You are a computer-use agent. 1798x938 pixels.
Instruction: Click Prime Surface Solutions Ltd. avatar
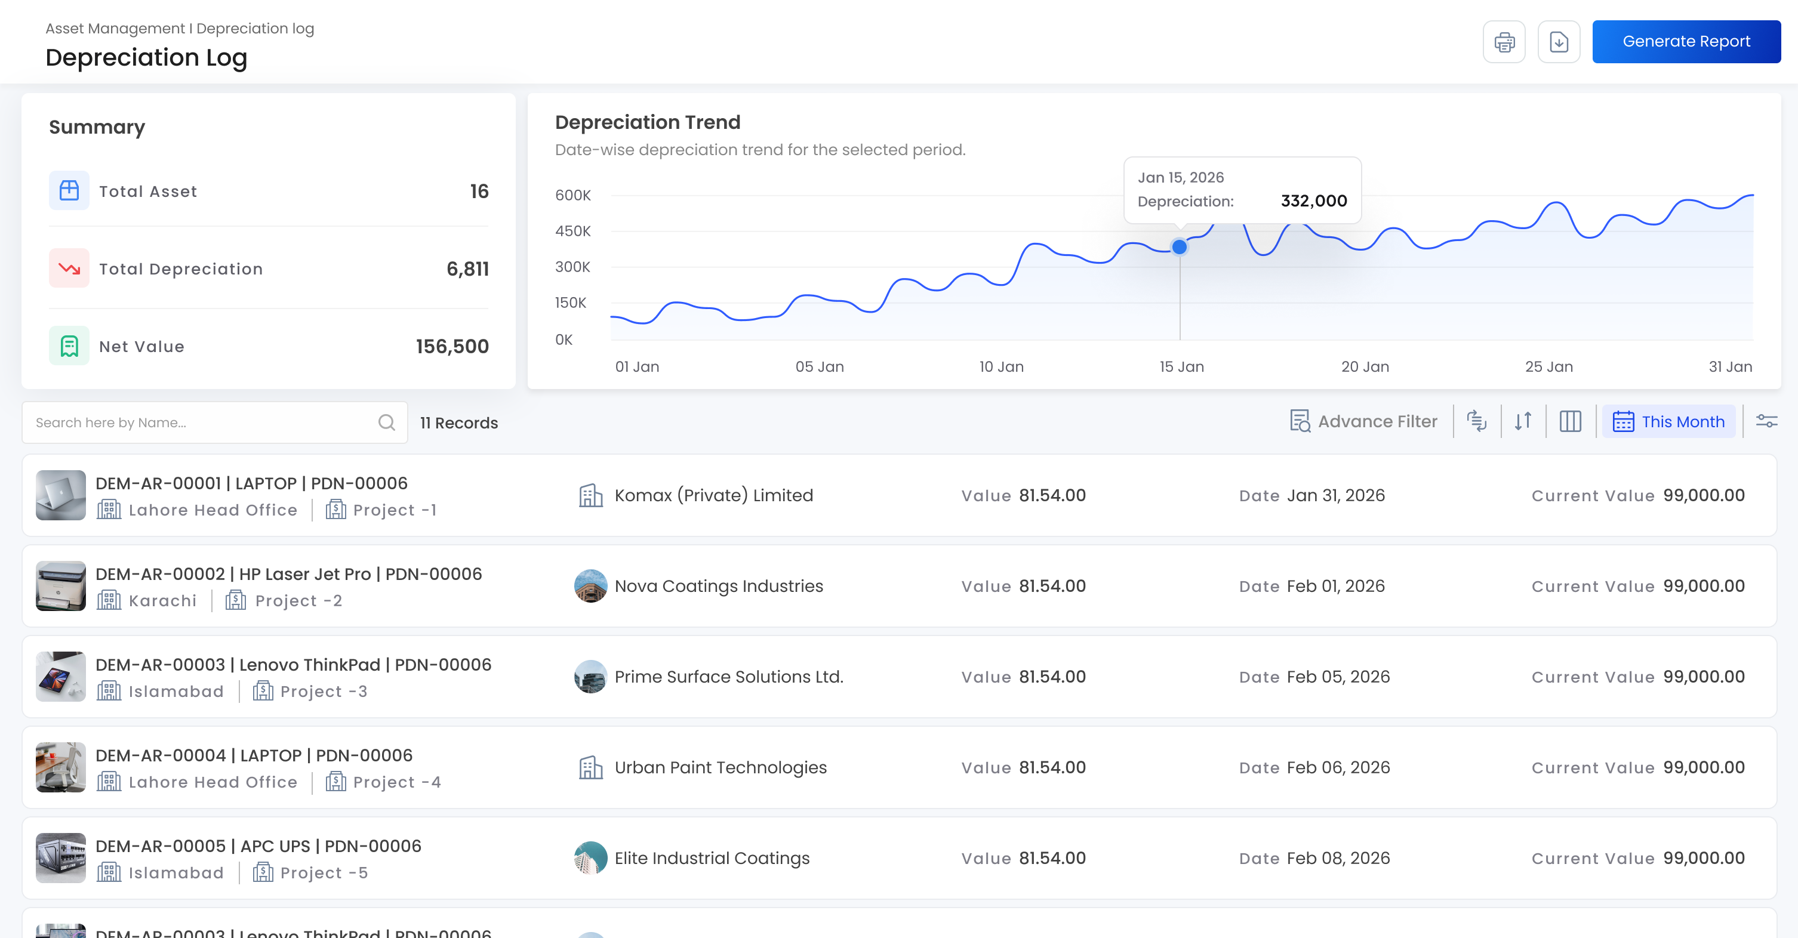click(x=590, y=676)
